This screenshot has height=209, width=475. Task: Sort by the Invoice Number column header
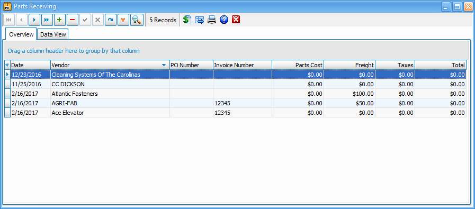point(243,65)
